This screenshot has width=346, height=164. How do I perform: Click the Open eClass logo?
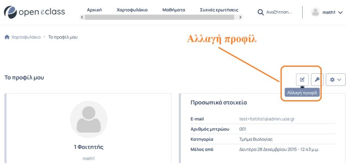[35, 12]
